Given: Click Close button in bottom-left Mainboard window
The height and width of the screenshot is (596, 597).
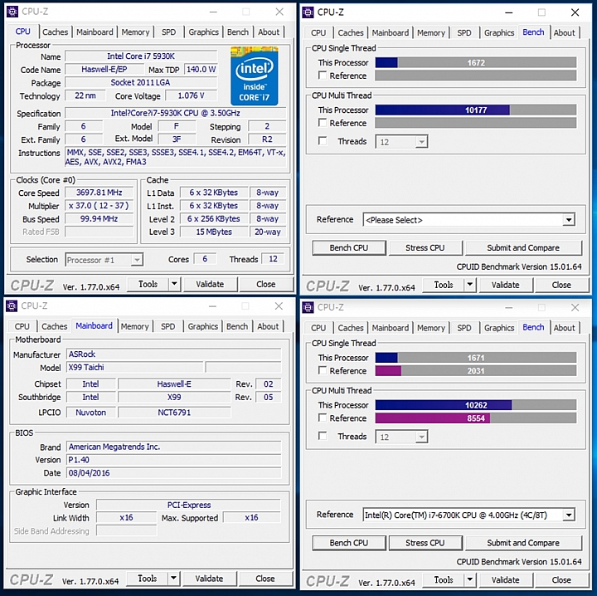Looking at the screenshot, I should click(x=265, y=579).
